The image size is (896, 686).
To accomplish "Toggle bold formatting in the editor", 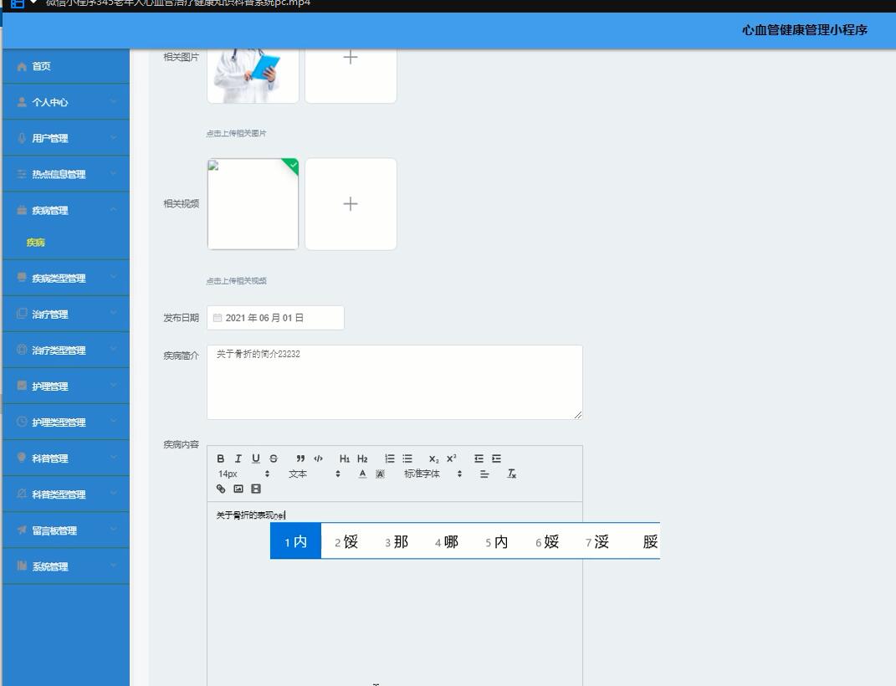I will click(221, 458).
